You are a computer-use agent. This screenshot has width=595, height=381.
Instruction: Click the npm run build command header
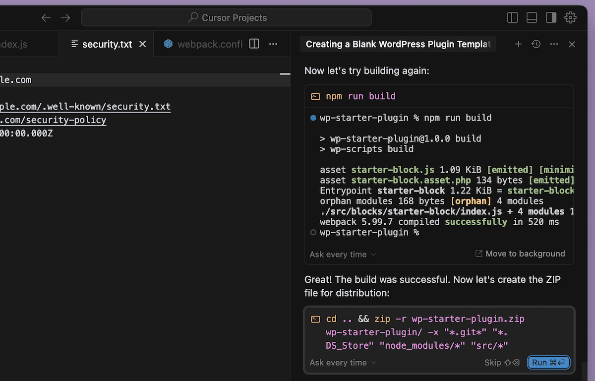[439, 96]
